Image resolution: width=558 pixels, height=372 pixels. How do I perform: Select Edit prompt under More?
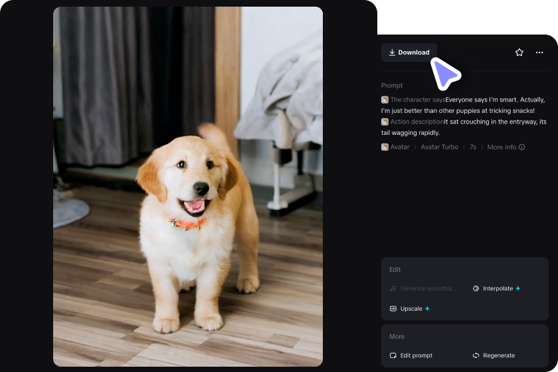[411, 355]
